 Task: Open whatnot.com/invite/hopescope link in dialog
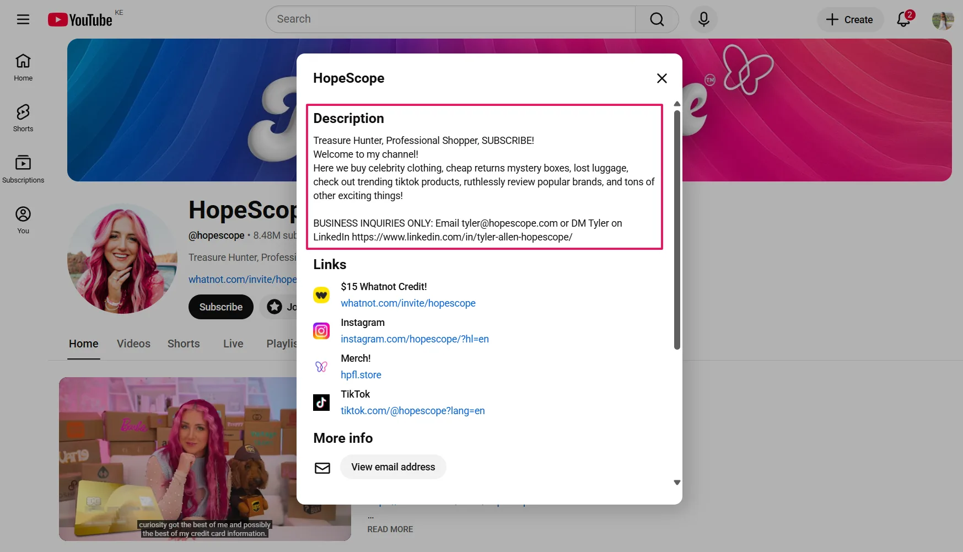point(408,303)
